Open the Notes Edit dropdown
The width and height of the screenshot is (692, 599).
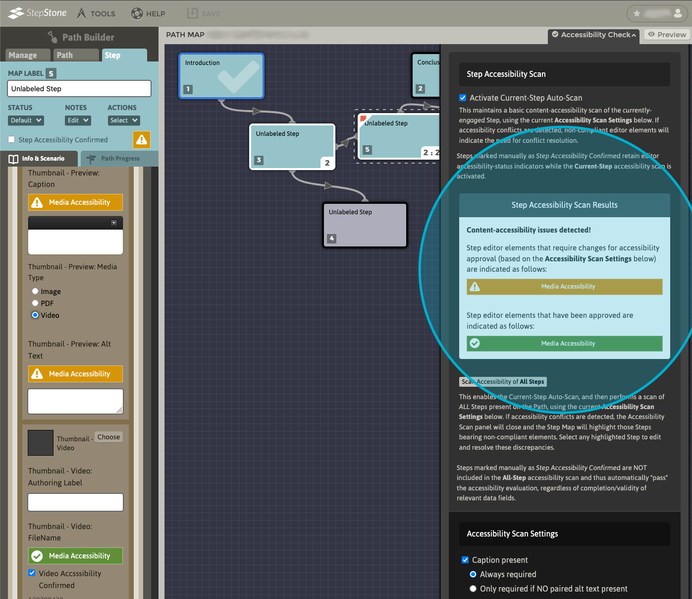[78, 120]
